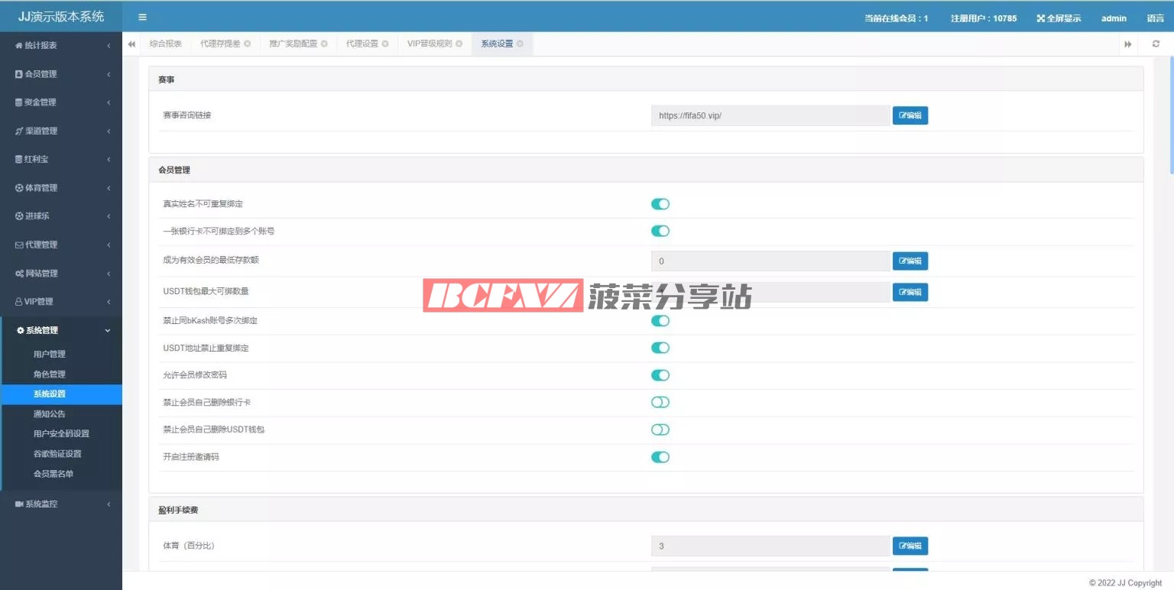Screen dimensions: 1174x590
Task: Disable the 开启注册邀请码 switch
Action: (660, 457)
